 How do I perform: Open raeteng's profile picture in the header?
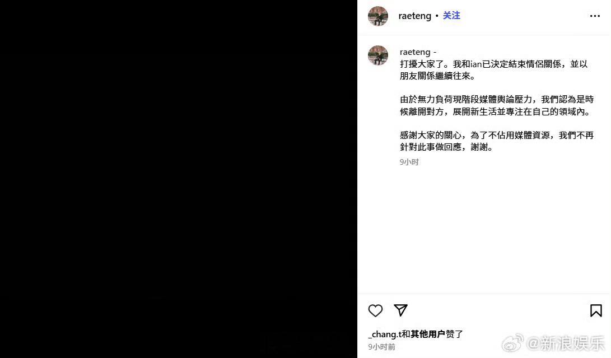click(x=378, y=16)
